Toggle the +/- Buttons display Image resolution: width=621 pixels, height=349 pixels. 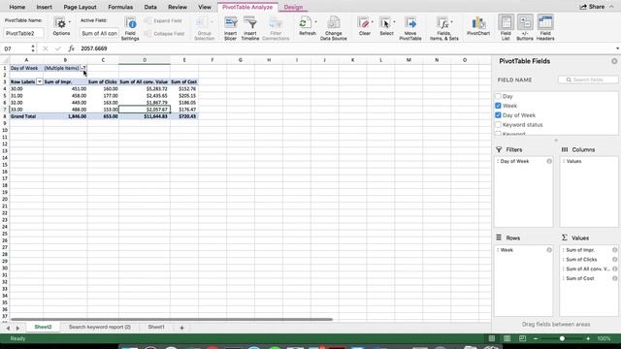click(x=525, y=27)
